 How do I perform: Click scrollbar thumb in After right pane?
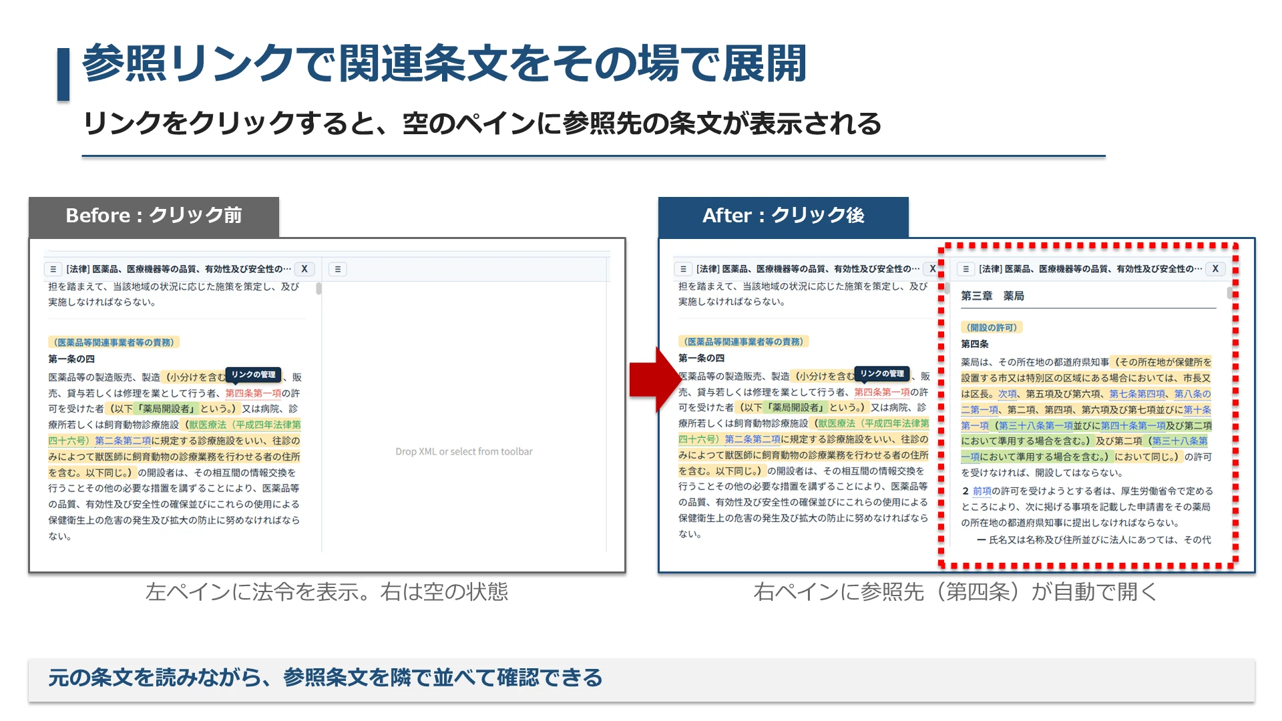tap(1229, 293)
